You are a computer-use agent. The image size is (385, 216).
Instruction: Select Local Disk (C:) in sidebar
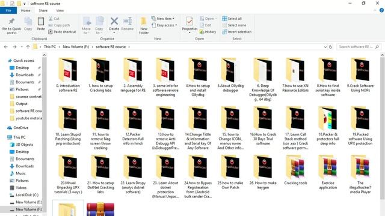(x=27, y=195)
